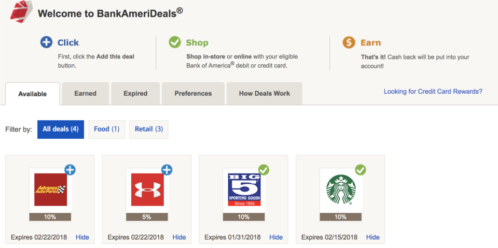Open the Big 5 Sporting Goods logo
This screenshot has height=248, width=498.
tap(244, 189)
